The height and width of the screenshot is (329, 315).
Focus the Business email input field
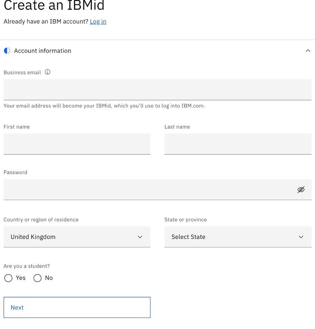tap(157, 90)
